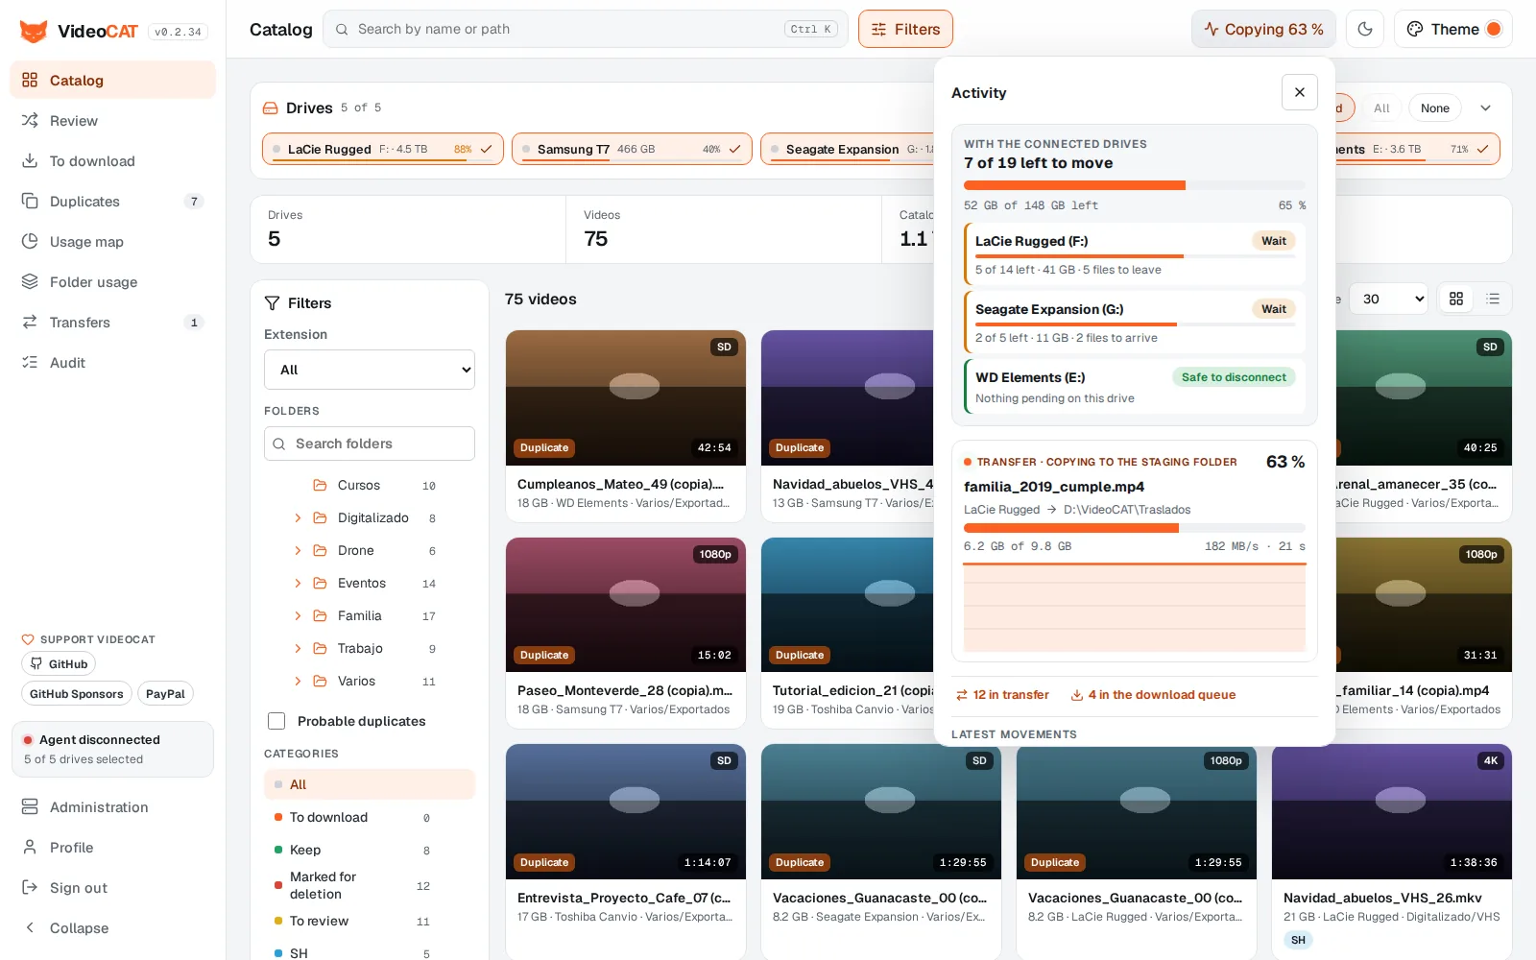Toggle dark mode with the moon icon
The image size is (1536, 960).
pyautogui.click(x=1365, y=29)
